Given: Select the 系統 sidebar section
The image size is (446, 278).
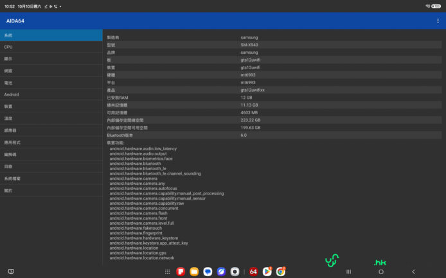Looking at the screenshot, I should click(51, 35).
